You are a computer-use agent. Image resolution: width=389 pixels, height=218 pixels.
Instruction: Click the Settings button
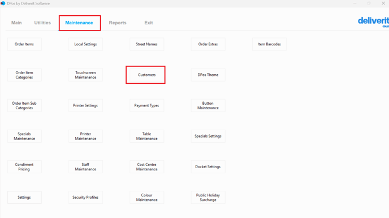tap(24, 198)
